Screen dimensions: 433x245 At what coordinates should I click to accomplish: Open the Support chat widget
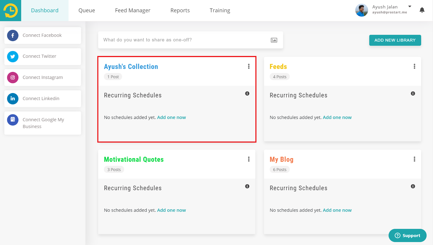pos(407,236)
